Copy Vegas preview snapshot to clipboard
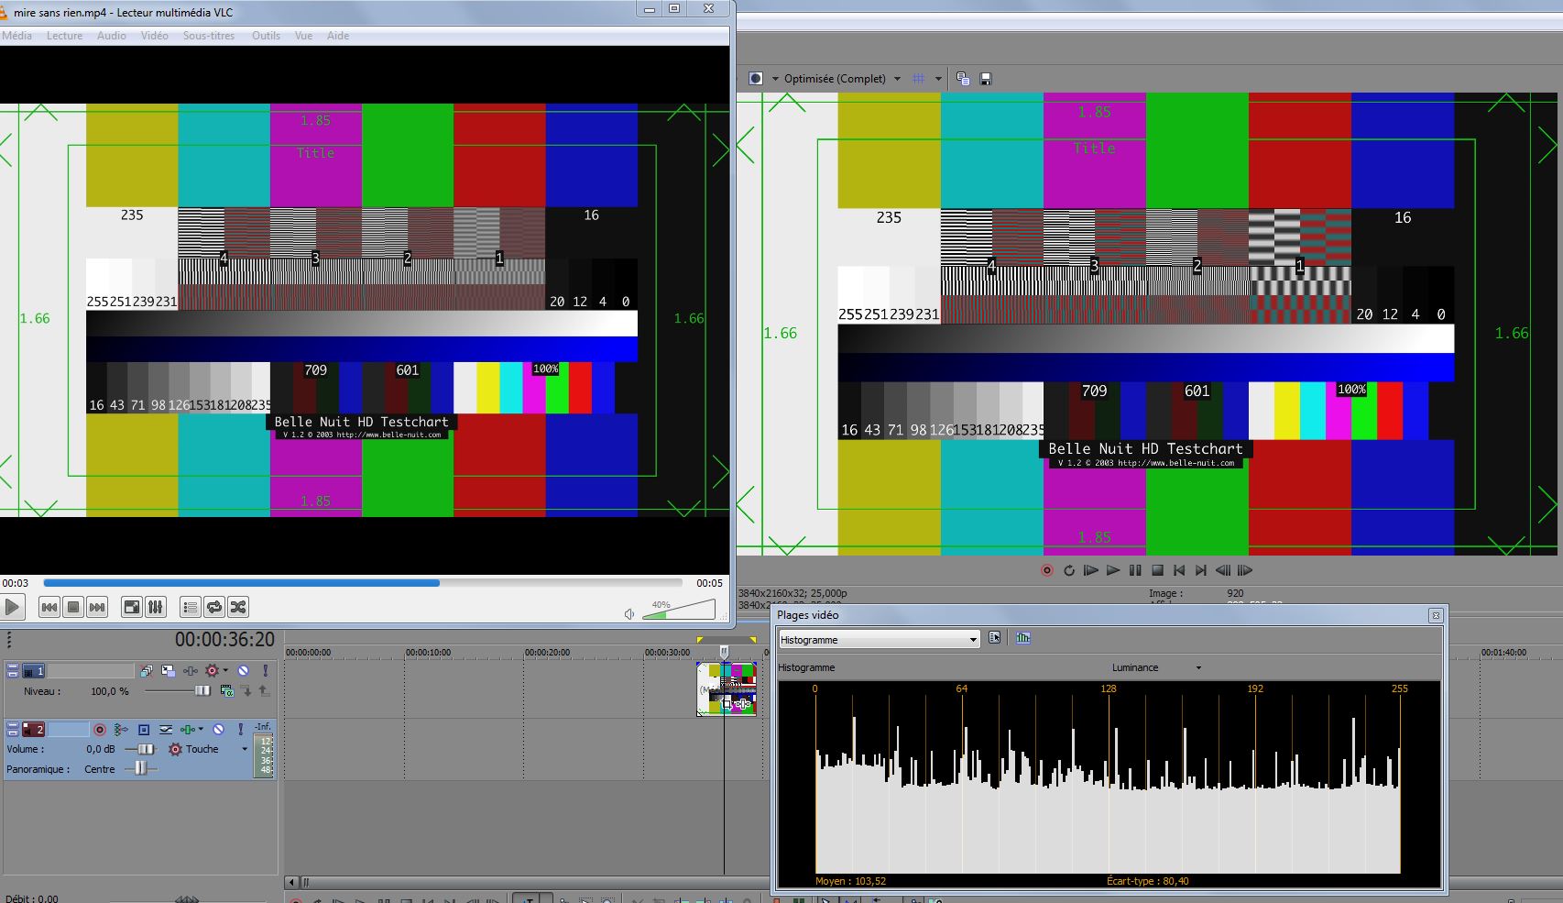Viewport: 1563px width, 903px height. click(963, 79)
